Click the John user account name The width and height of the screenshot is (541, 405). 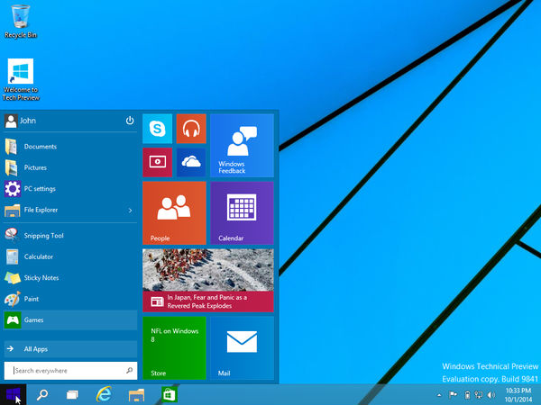27,121
